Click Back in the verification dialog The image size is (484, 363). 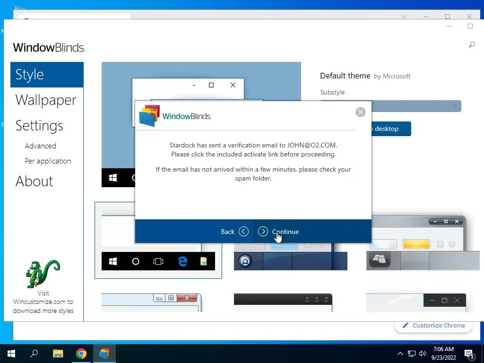point(234,232)
